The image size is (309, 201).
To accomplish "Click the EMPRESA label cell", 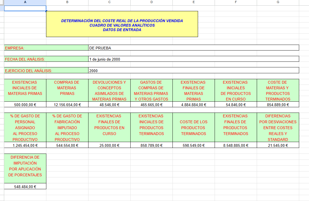I will pyautogui.click(x=46, y=48).
